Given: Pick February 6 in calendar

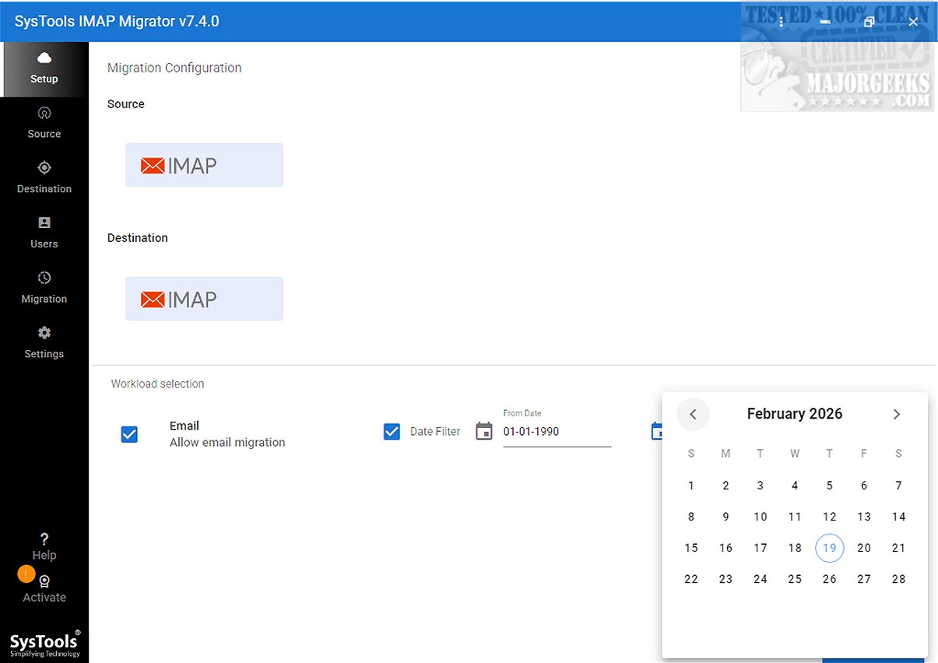Looking at the screenshot, I should [x=864, y=486].
